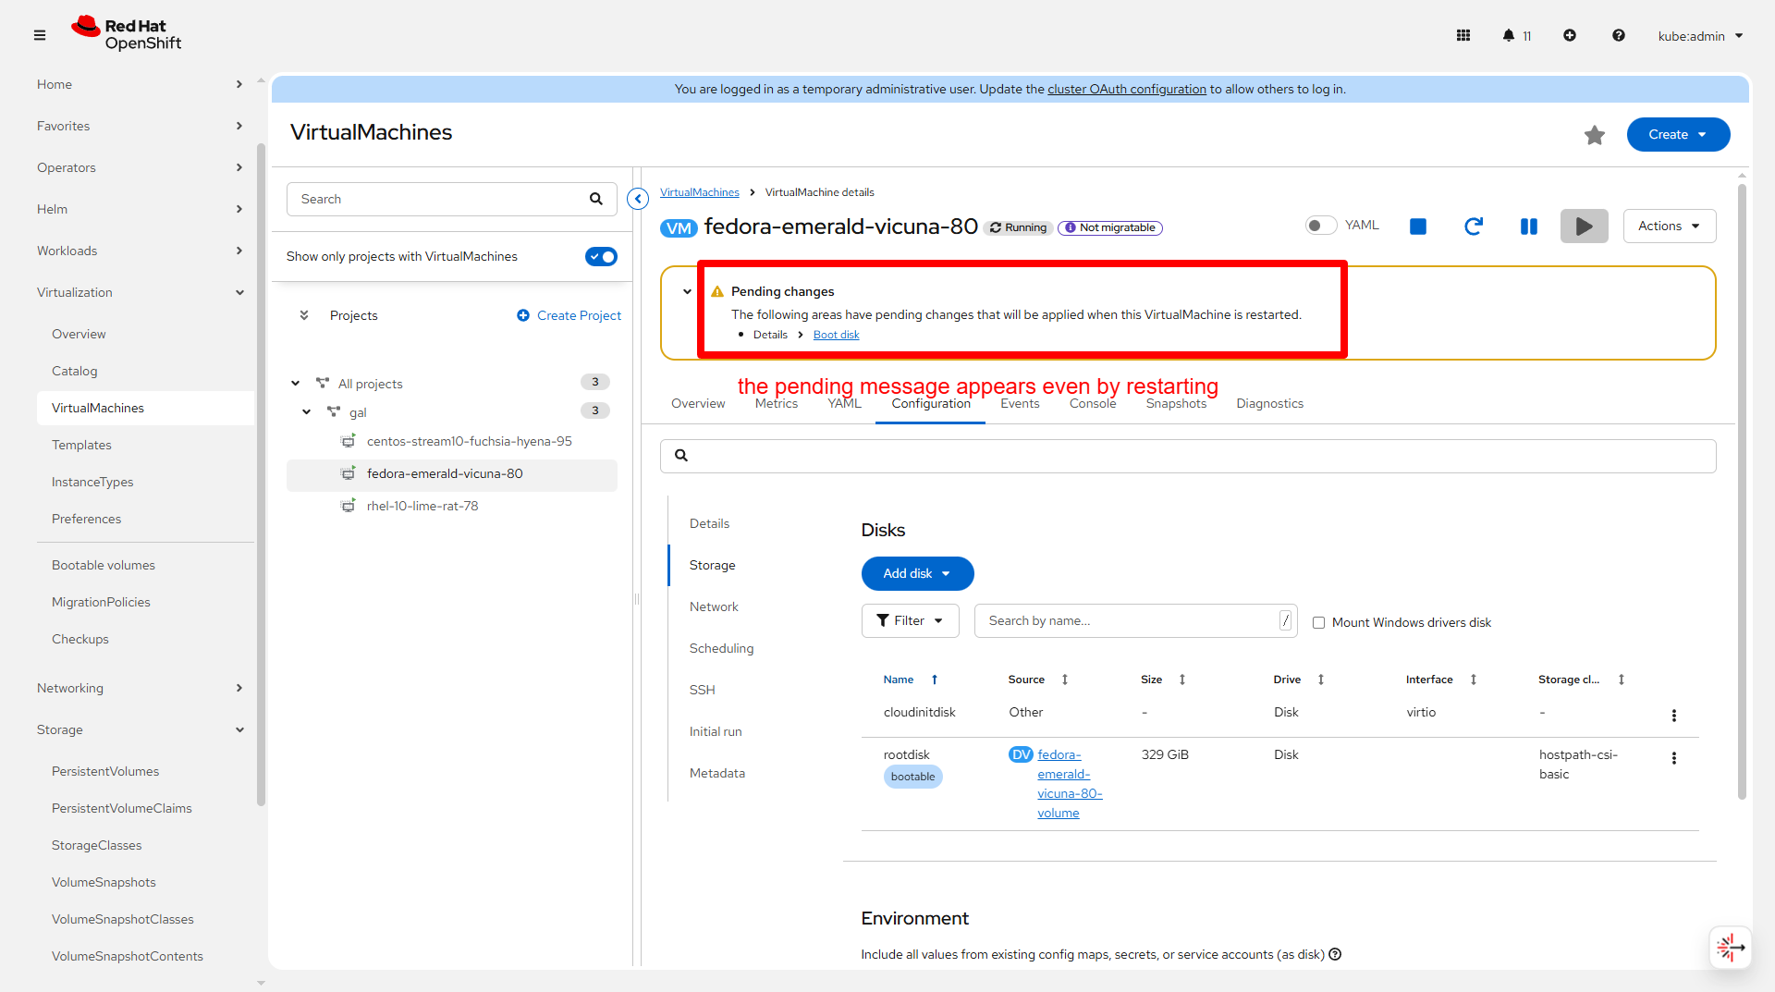This screenshot has height=992, width=1775.
Task: Collapse all projects double-chevron icon
Action: point(303,315)
